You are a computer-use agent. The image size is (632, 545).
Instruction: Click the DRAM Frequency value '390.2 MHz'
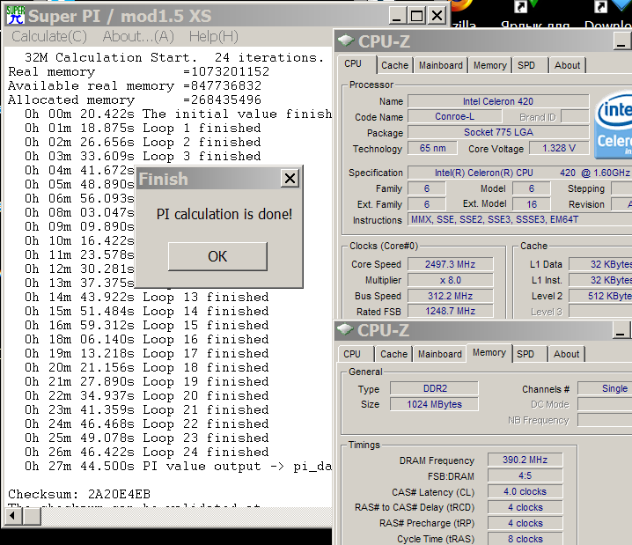525,460
